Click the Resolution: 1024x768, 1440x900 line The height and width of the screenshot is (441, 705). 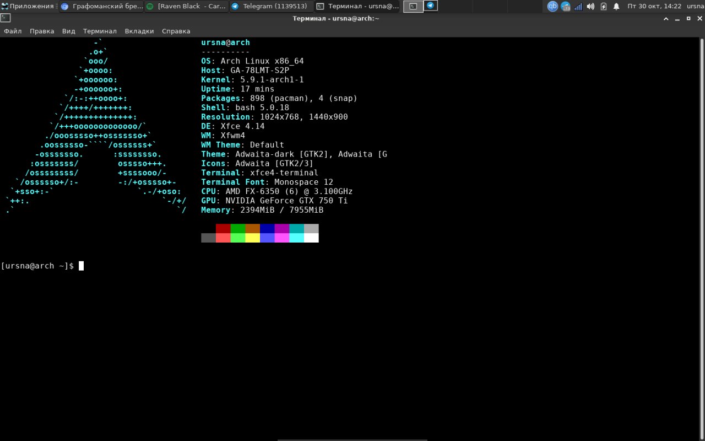point(274,117)
